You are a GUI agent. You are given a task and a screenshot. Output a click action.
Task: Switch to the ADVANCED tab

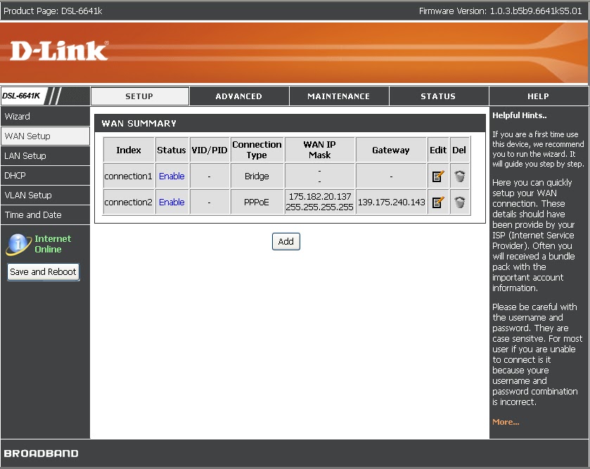pyautogui.click(x=239, y=96)
